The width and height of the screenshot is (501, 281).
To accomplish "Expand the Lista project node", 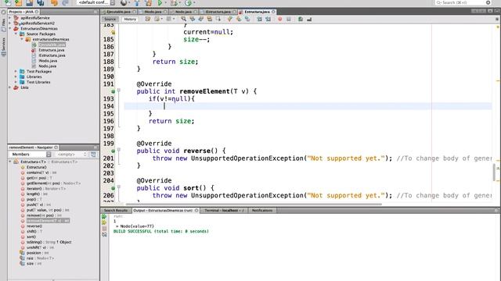I will (x=10, y=87).
